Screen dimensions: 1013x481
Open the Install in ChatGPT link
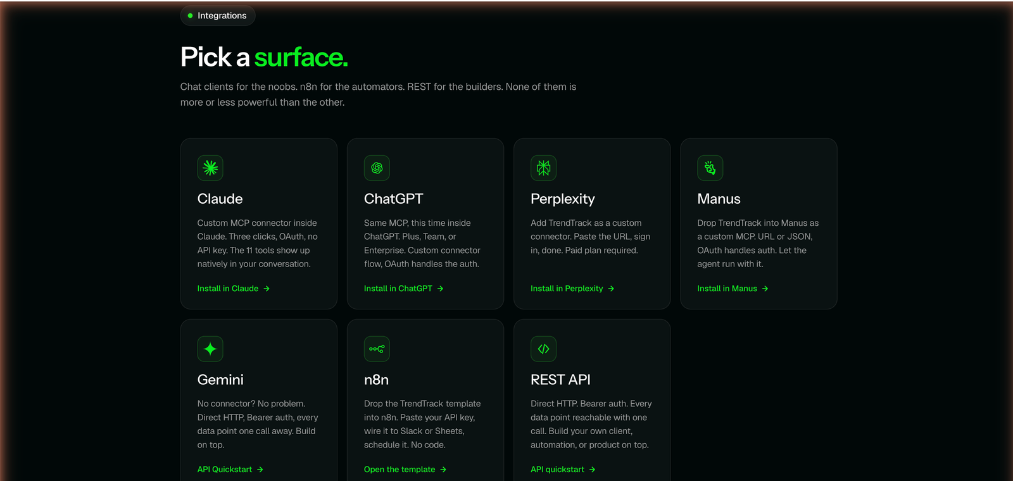pyautogui.click(x=404, y=289)
